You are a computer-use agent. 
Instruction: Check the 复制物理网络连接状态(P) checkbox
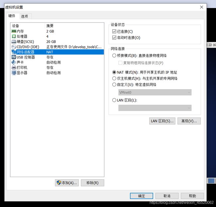click(x=120, y=63)
